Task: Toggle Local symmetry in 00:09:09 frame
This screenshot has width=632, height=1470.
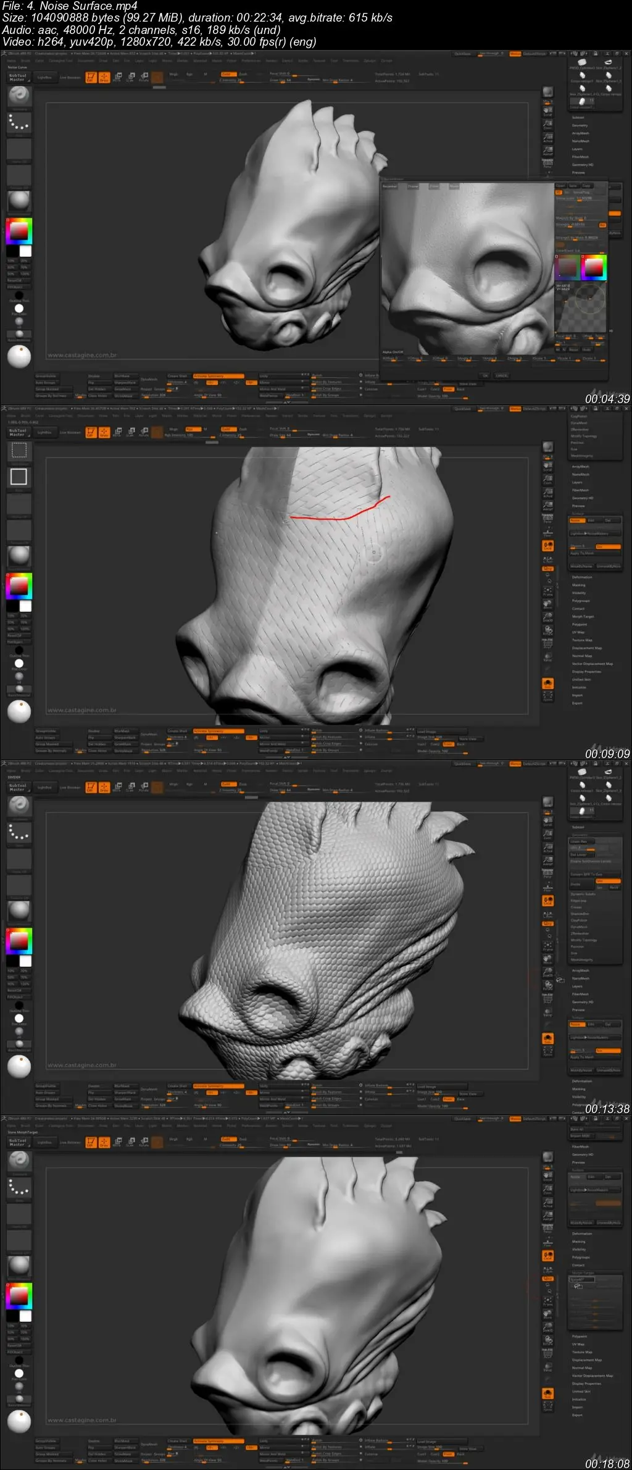Action: [x=547, y=546]
